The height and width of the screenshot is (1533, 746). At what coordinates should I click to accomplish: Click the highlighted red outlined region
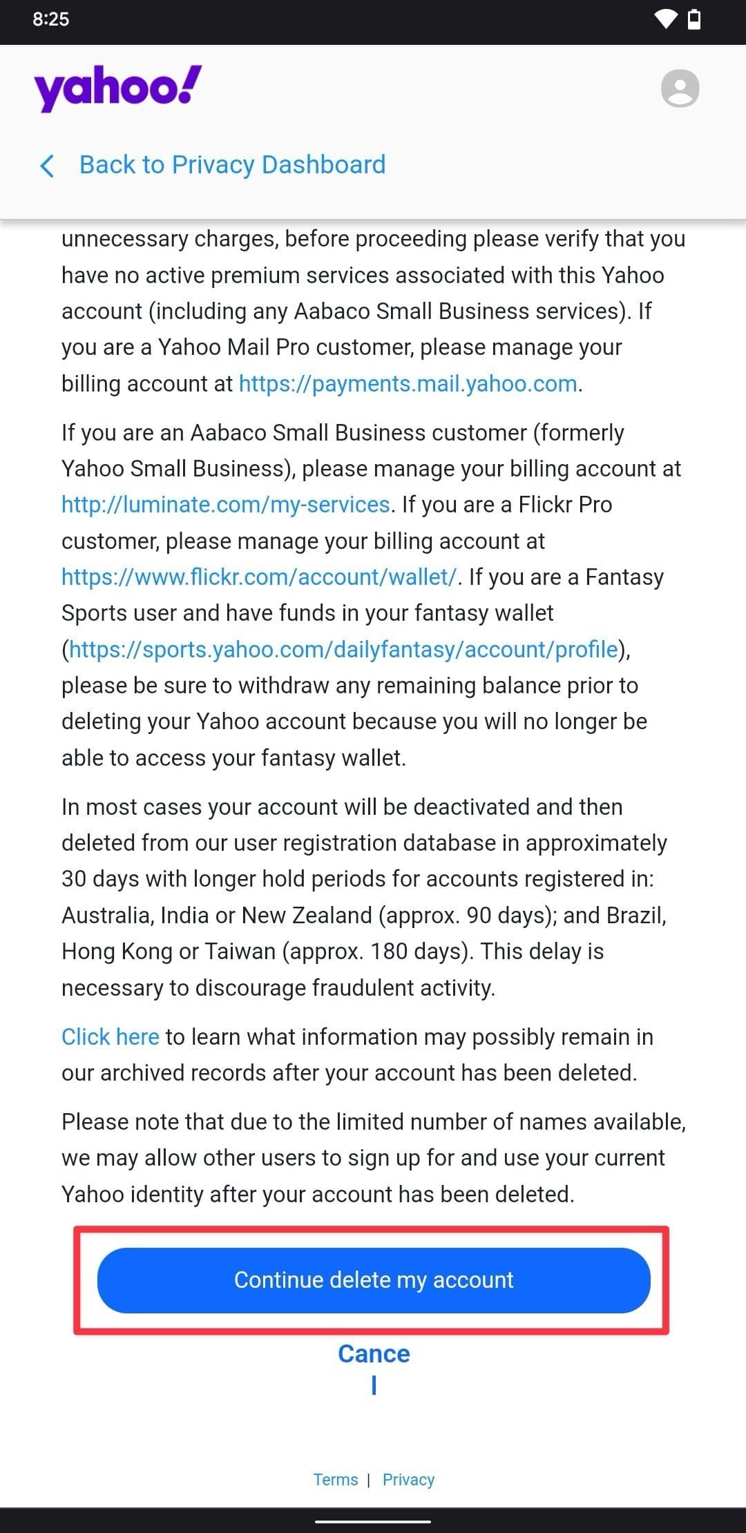tap(373, 1280)
